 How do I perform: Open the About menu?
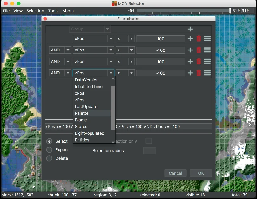pyautogui.click(x=68, y=11)
